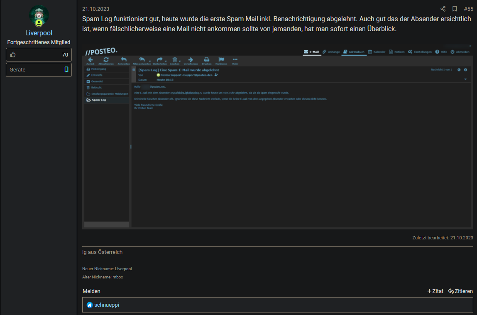Switch to the Kalender tab in Posteo
Screen dimensions: 477x315
pos(377,52)
